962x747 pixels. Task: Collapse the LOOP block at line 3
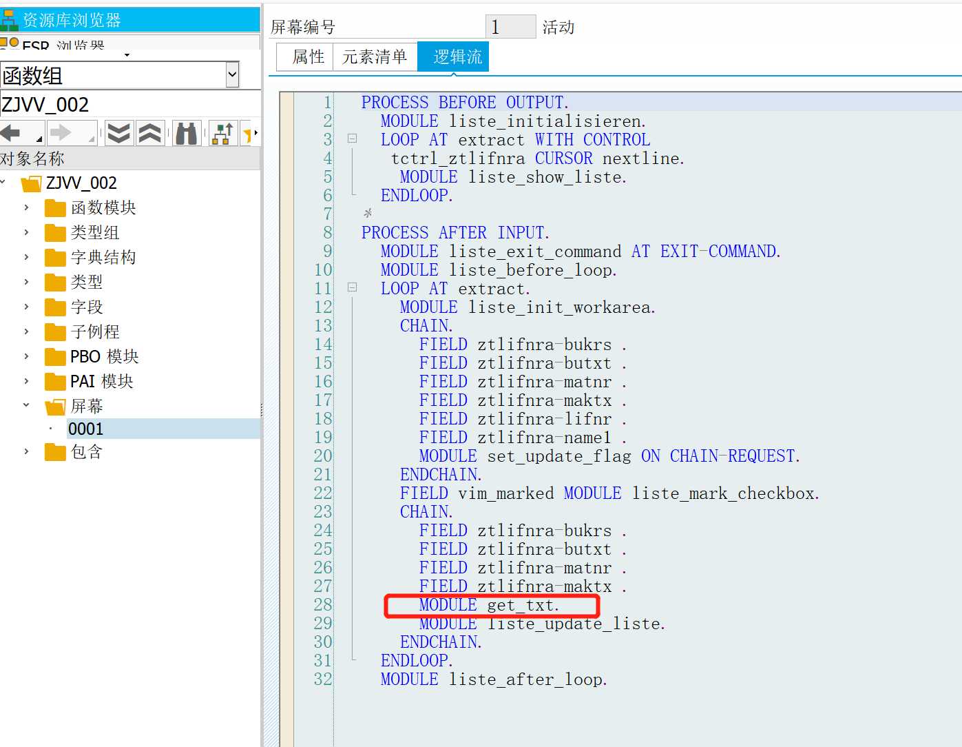coord(352,139)
